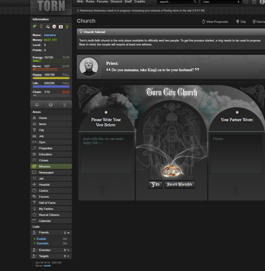Open the mailbox envelope icon

click(x=37, y=105)
